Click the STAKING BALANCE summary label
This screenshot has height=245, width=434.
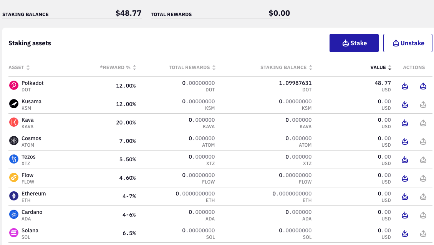click(25, 14)
